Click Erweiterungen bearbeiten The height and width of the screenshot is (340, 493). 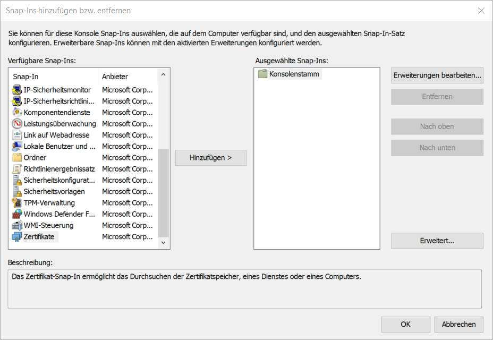437,75
